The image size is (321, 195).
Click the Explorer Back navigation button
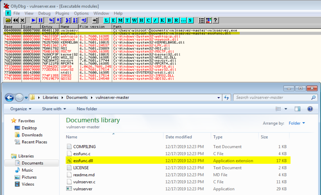pos(9,97)
